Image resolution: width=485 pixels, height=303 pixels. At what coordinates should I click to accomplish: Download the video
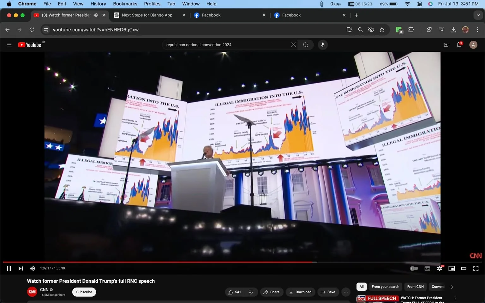tap(300, 292)
